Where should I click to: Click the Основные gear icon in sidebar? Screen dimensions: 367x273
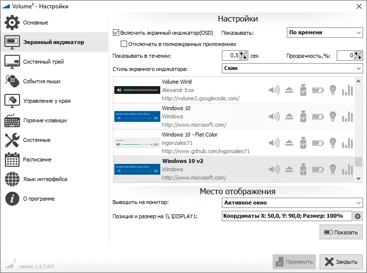12,23
